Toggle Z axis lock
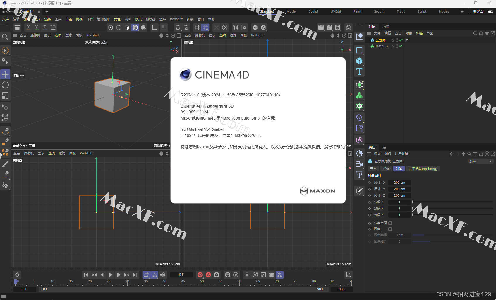Viewport: 496px width, 300px height. tap(44, 27)
